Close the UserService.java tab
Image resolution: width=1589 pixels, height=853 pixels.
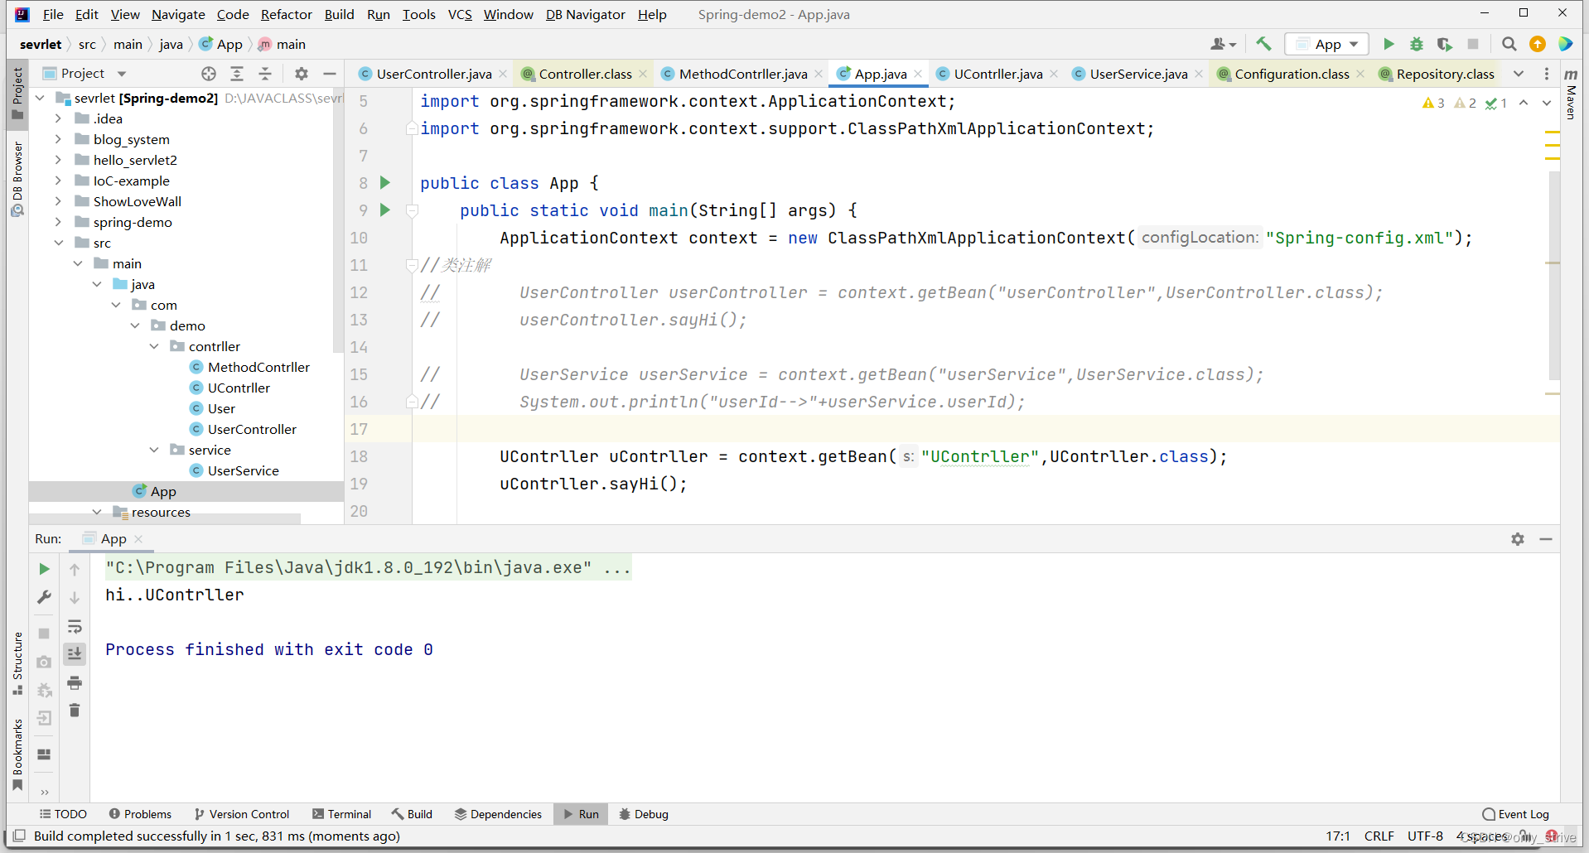pyautogui.click(x=1199, y=74)
